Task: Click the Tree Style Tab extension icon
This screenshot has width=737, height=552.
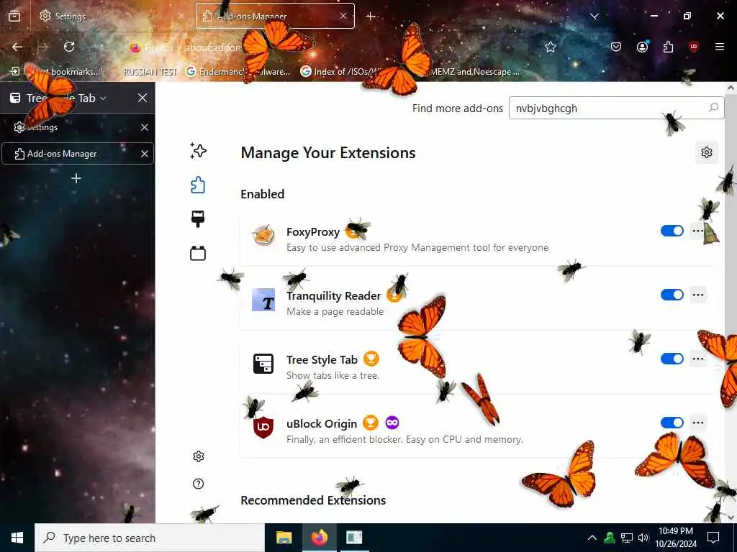Action: click(263, 363)
